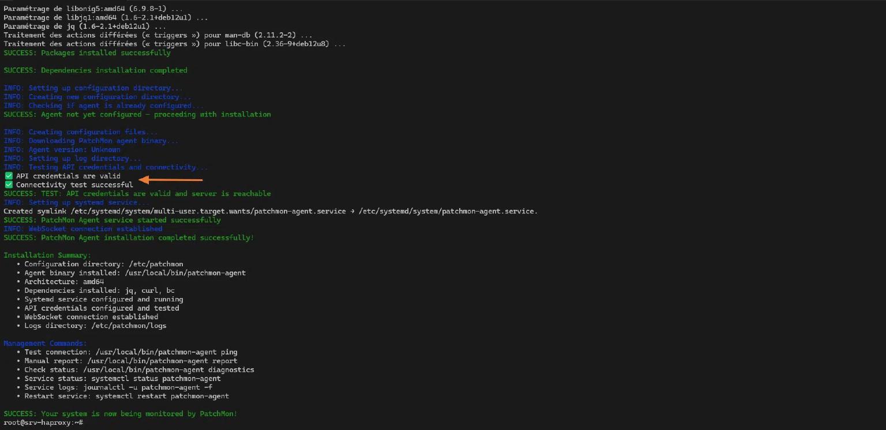
Task: Click the command prompt root@srv-haproxy
Action: click(42, 423)
